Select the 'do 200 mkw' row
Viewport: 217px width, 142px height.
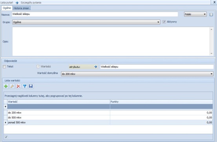click(108, 113)
